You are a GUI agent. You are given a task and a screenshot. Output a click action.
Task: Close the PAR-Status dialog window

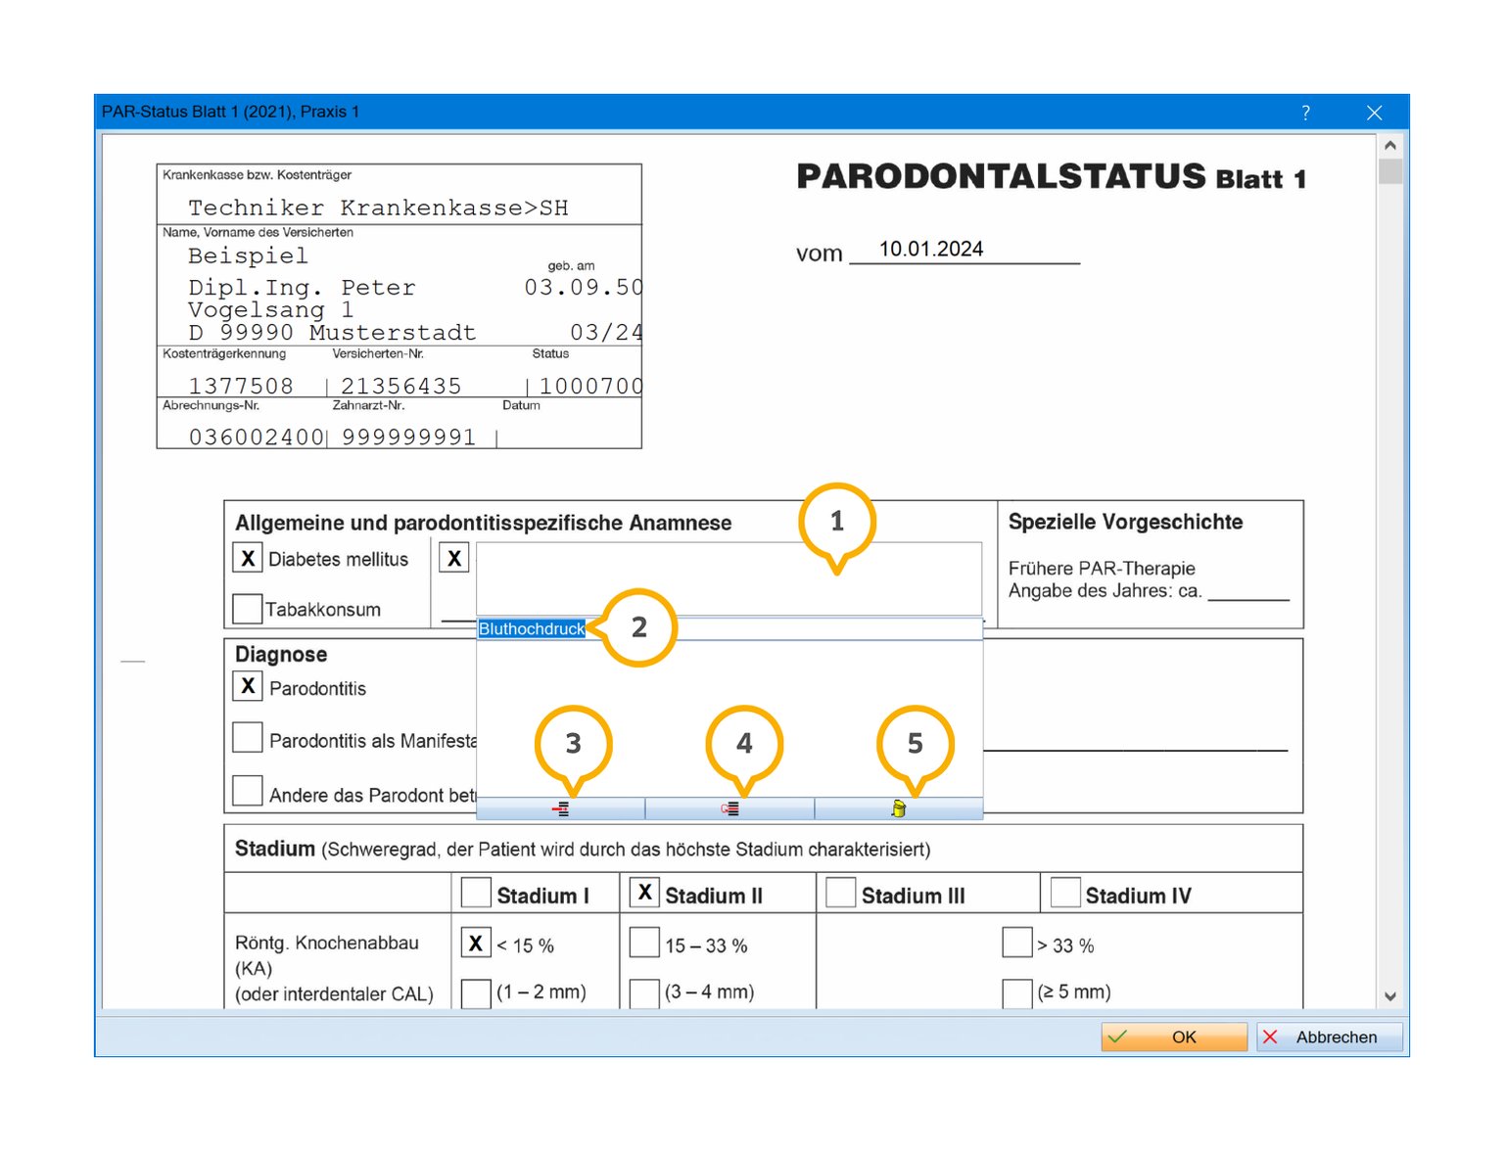click(1375, 113)
